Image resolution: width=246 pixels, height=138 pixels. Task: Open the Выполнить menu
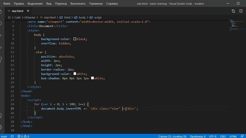(78, 3)
